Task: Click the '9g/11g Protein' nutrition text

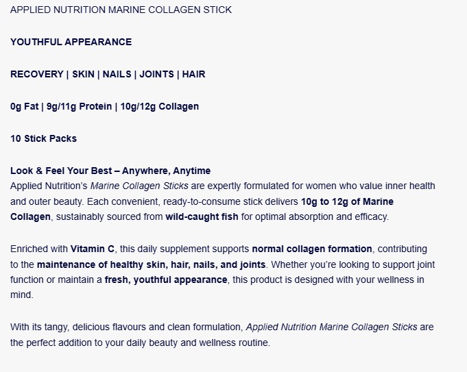Action: coord(77,106)
